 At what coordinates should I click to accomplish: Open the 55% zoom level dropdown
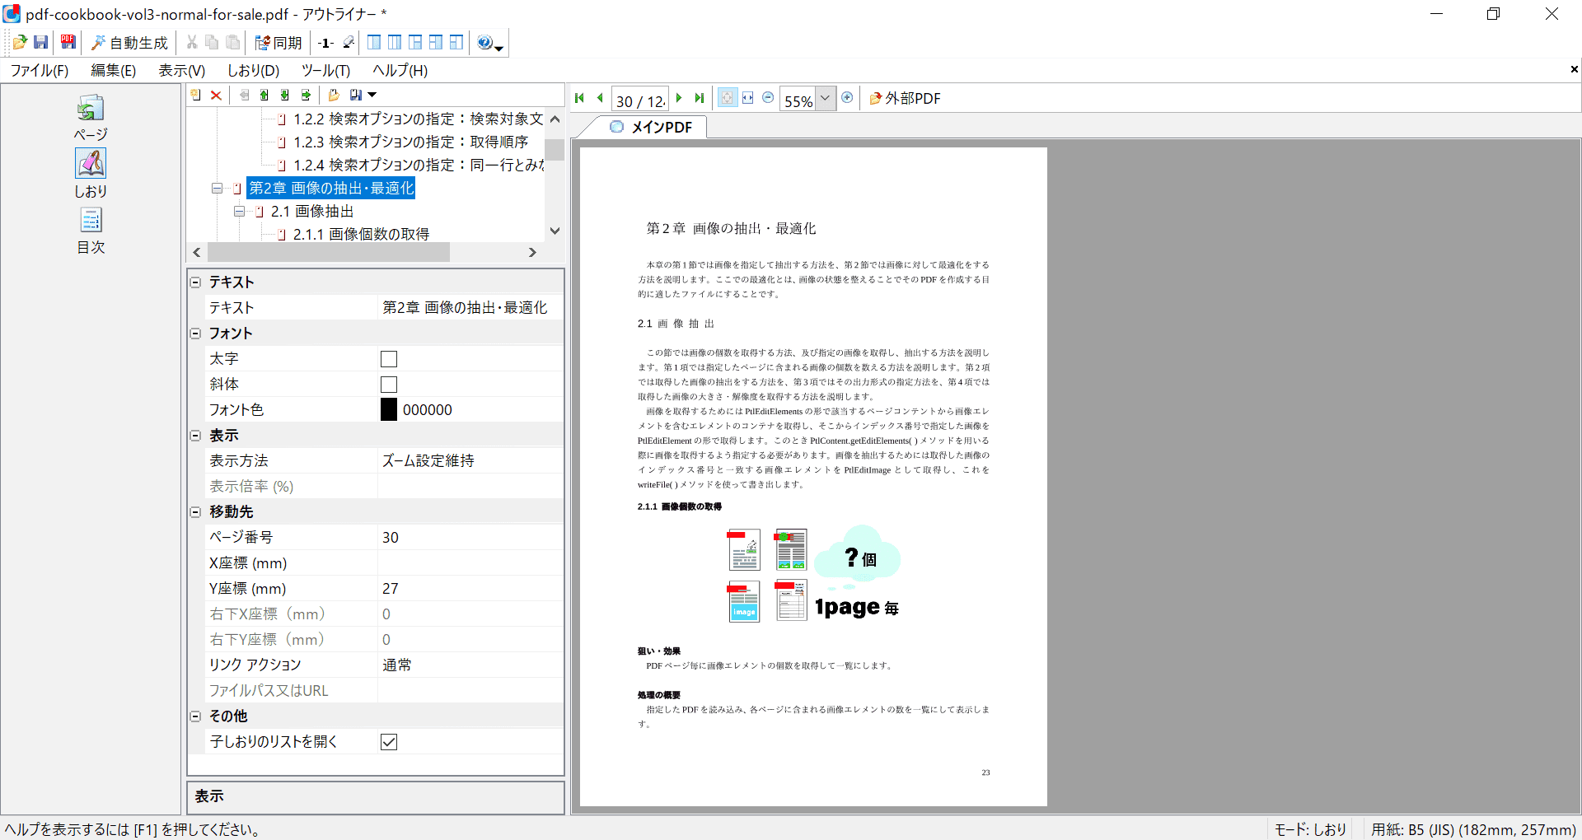[x=825, y=99]
